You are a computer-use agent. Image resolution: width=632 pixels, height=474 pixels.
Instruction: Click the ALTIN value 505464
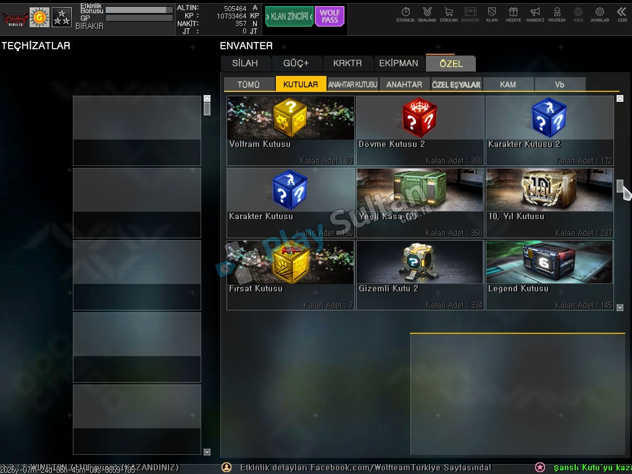coord(235,9)
